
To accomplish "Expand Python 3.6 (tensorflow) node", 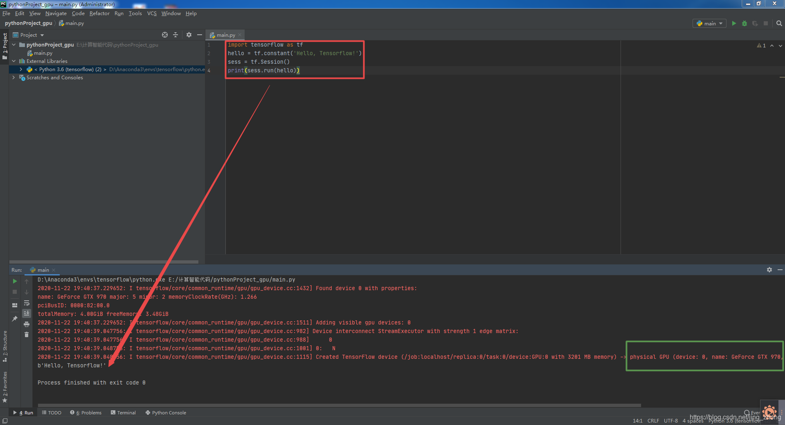I will pyautogui.click(x=21, y=69).
